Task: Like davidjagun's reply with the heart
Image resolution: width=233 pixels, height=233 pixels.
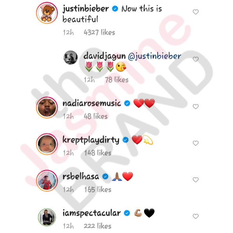Action: pyautogui.click(x=195, y=59)
